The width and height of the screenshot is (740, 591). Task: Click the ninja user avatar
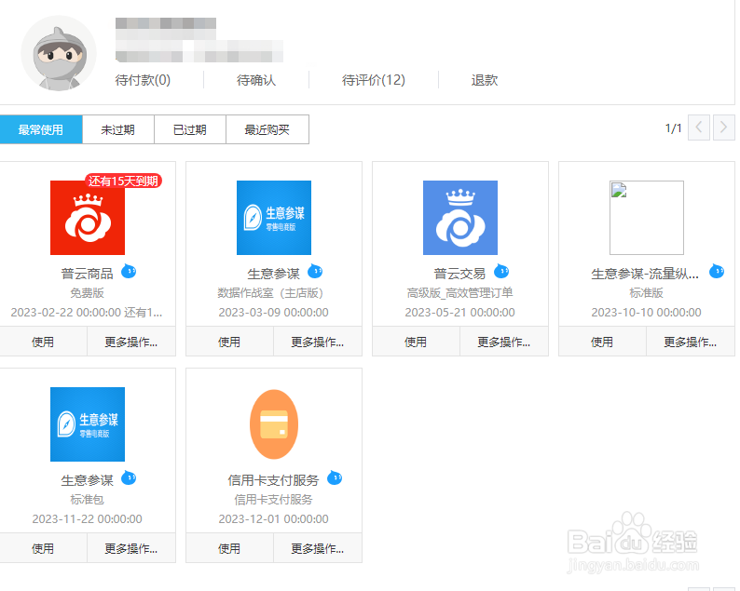coord(59,53)
